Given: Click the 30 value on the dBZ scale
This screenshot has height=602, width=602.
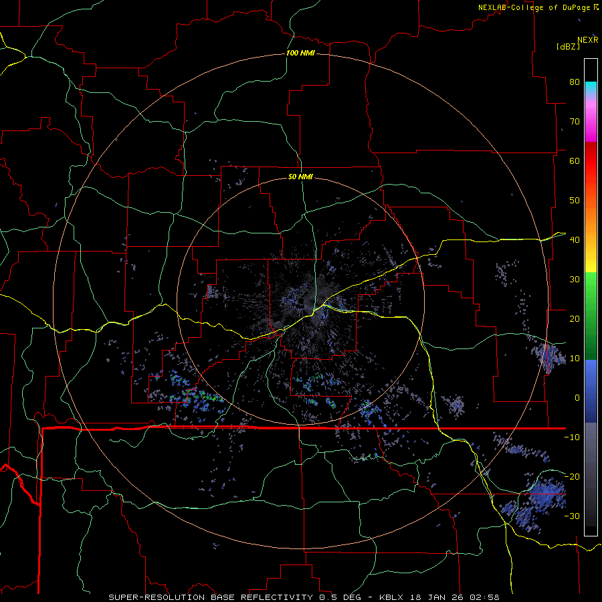Looking at the screenshot, I should point(575,279).
